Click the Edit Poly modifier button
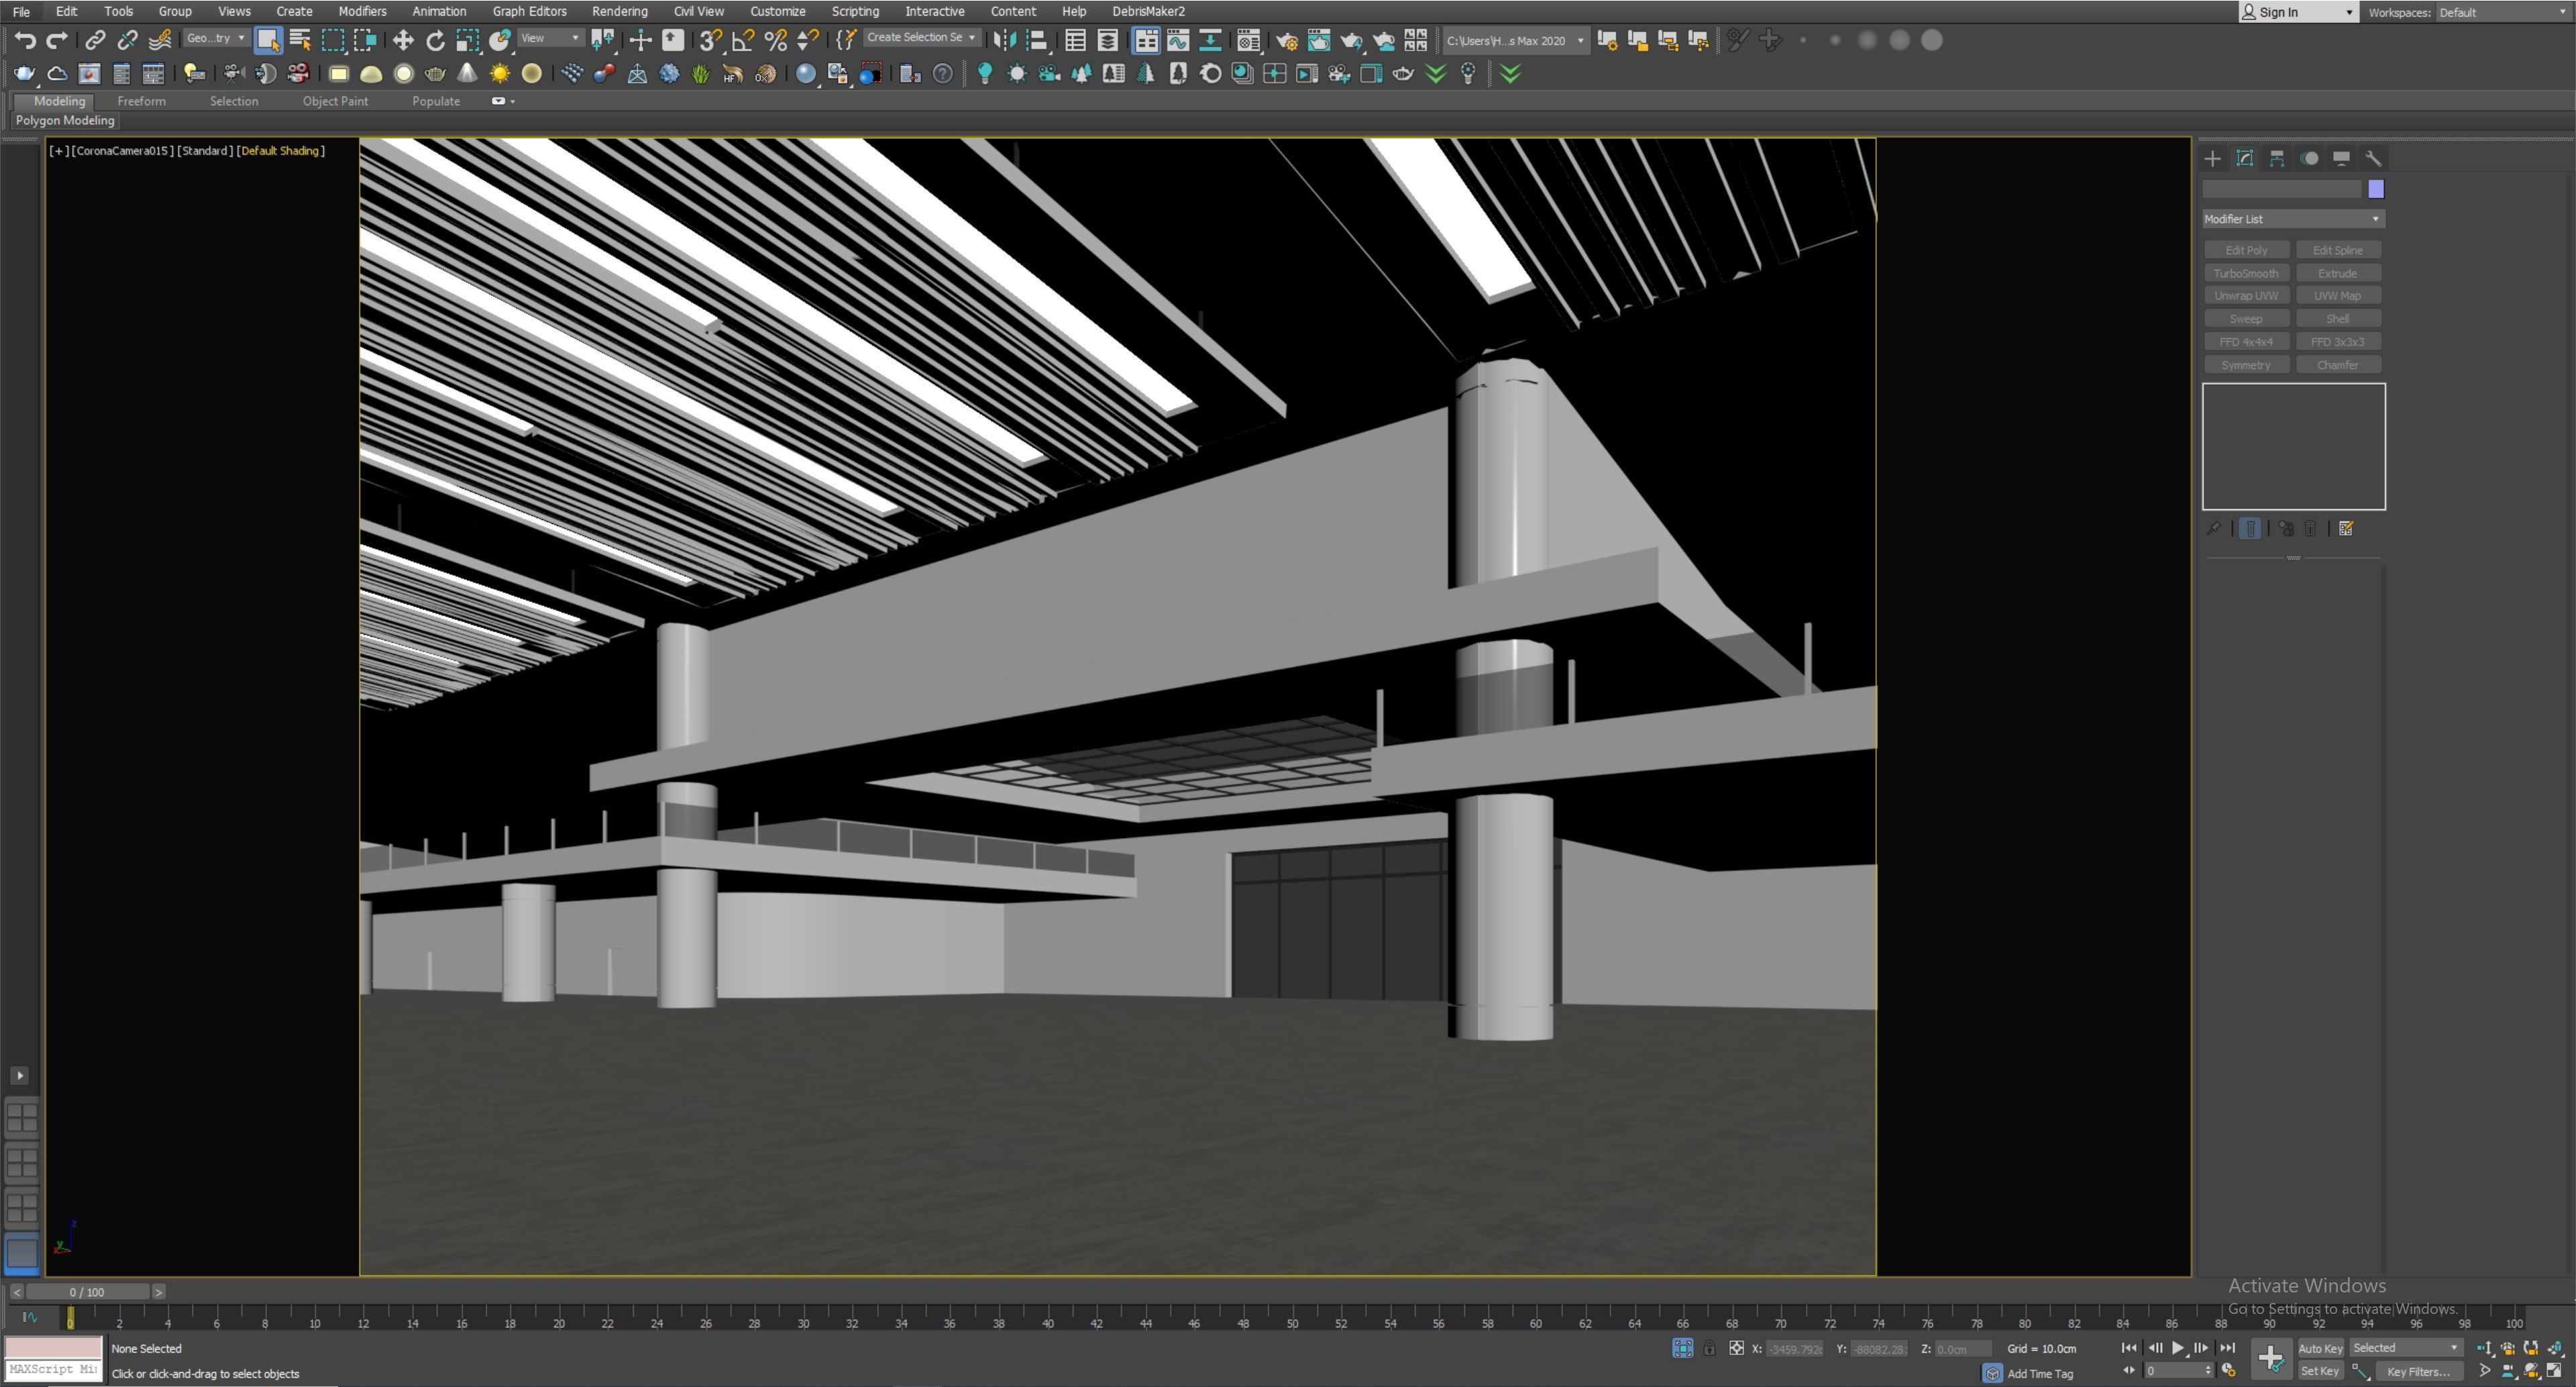The image size is (2576, 1387). click(x=2246, y=250)
